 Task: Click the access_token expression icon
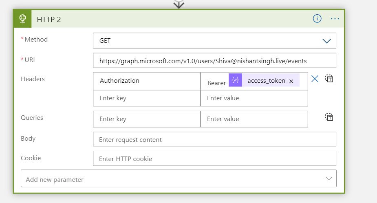coord(235,80)
